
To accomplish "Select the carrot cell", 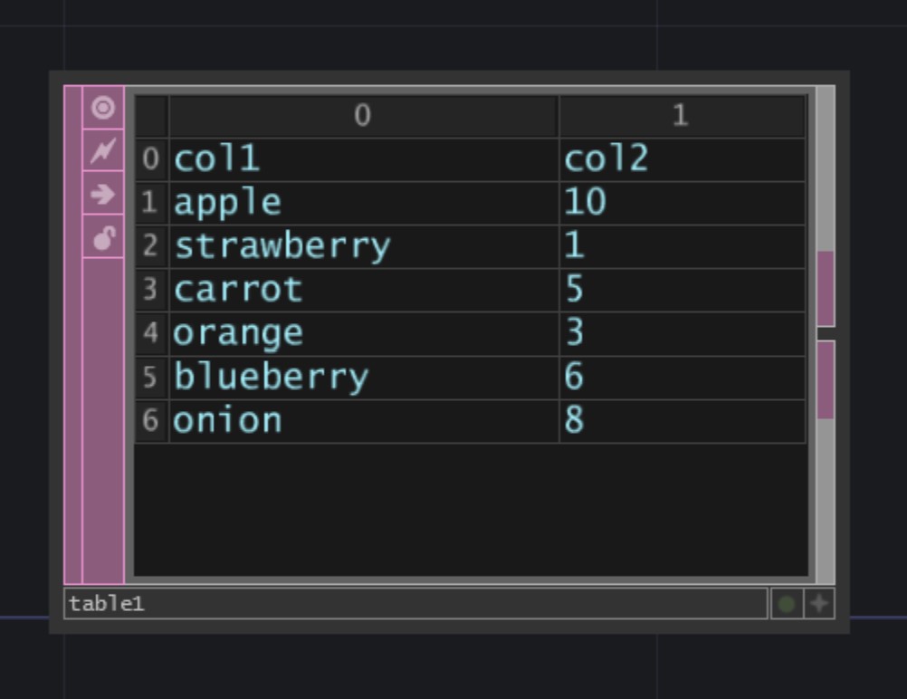I will [x=364, y=290].
